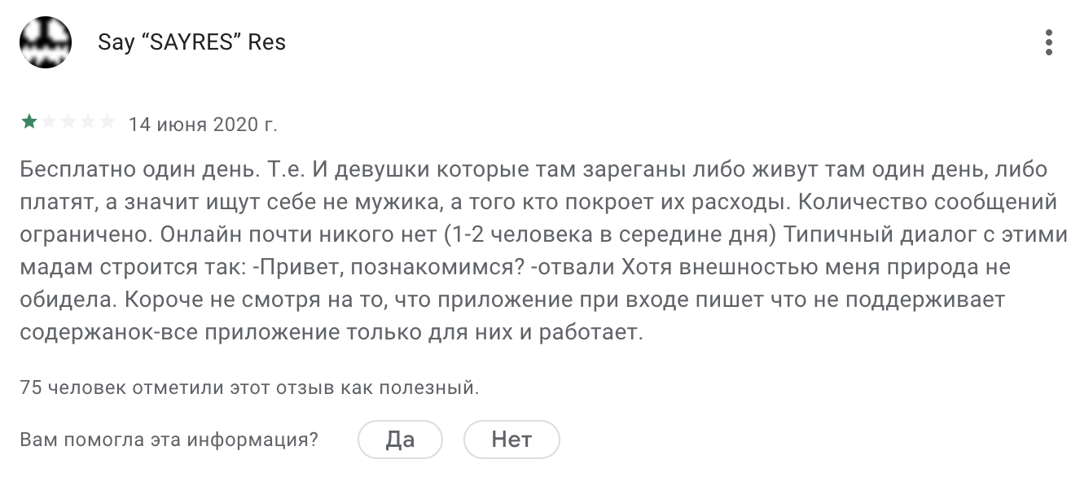
Task: Click the "75 человек отметили" helpful count text
Action: (x=249, y=387)
